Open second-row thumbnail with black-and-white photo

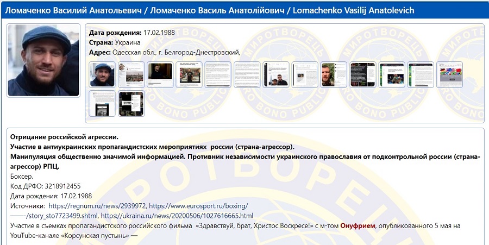tap(102, 103)
